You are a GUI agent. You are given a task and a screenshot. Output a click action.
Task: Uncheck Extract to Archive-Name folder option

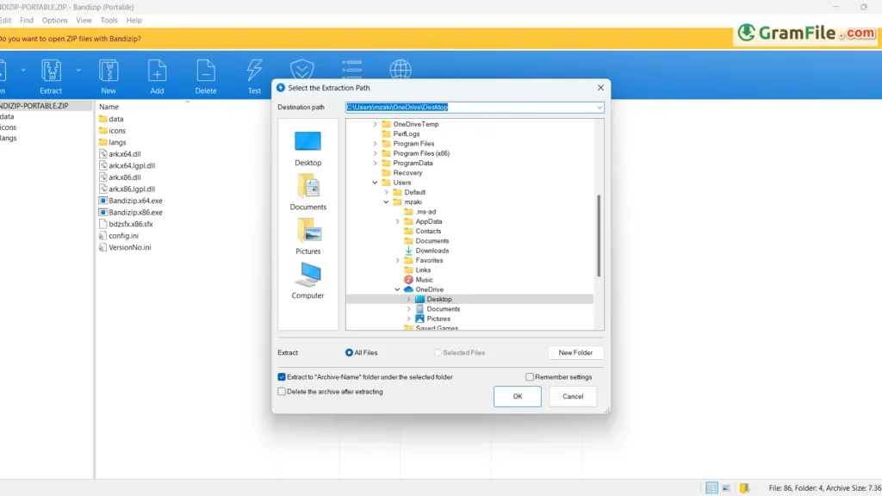click(x=282, y=377)
